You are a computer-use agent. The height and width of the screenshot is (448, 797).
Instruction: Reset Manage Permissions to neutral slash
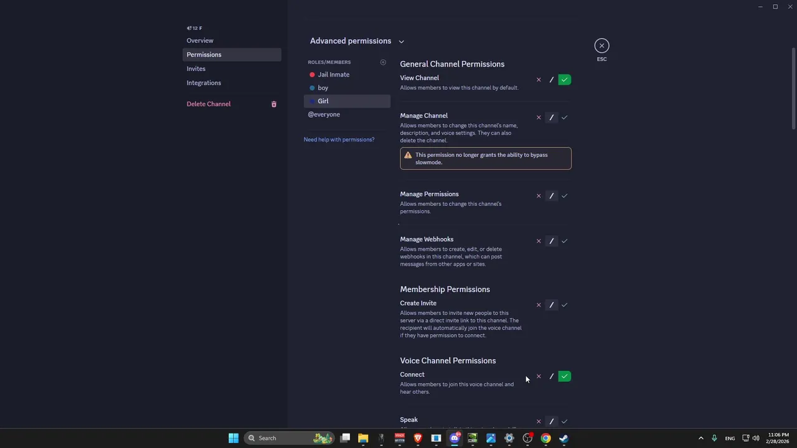552,196
